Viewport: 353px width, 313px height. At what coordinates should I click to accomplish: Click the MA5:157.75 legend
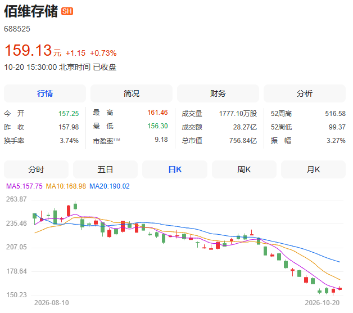tap(24, 186)
